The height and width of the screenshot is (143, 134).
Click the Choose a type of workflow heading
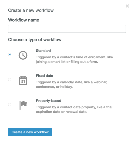click(35, 40)
